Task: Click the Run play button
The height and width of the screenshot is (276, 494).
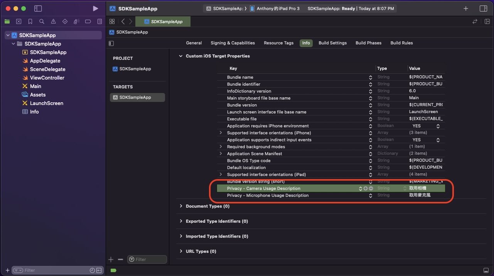Action: 95,8
